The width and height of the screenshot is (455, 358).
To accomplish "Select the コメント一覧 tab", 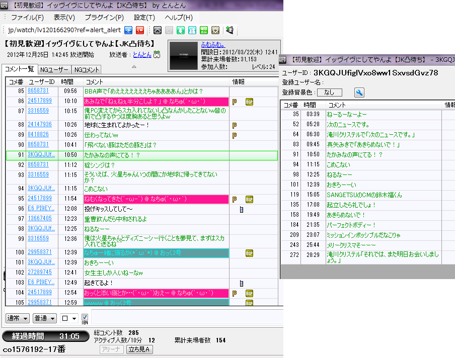I will [x=20, y=69].
